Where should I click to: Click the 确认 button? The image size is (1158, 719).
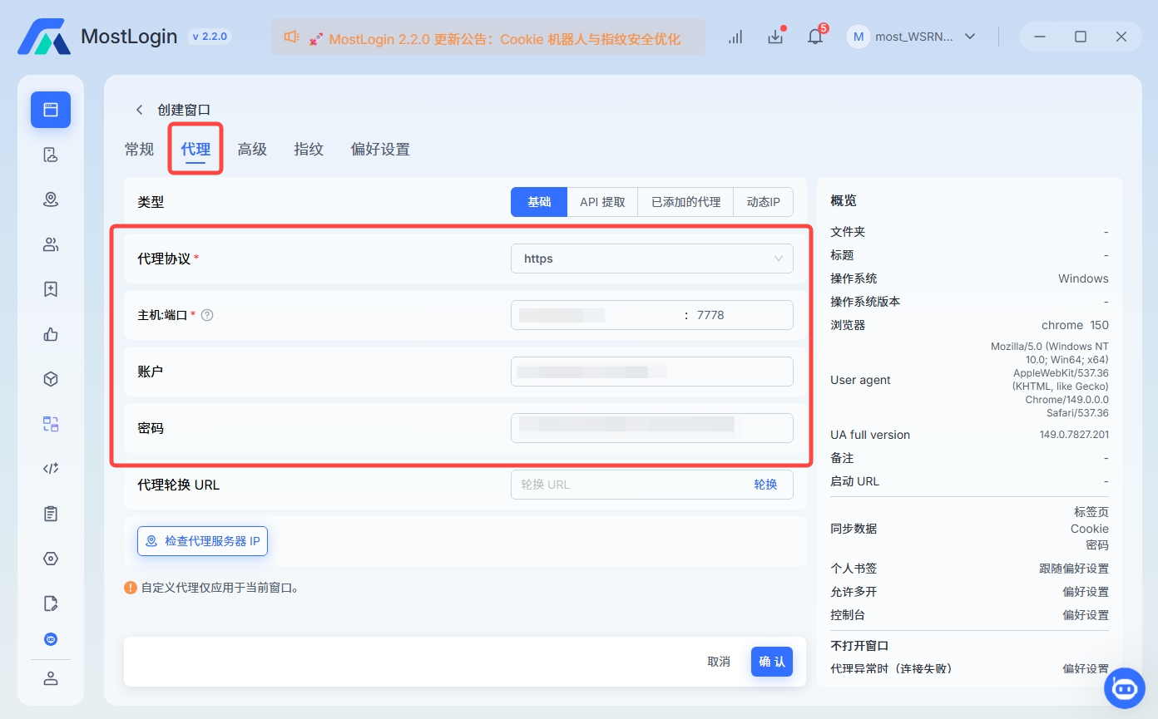click(772, 662)
